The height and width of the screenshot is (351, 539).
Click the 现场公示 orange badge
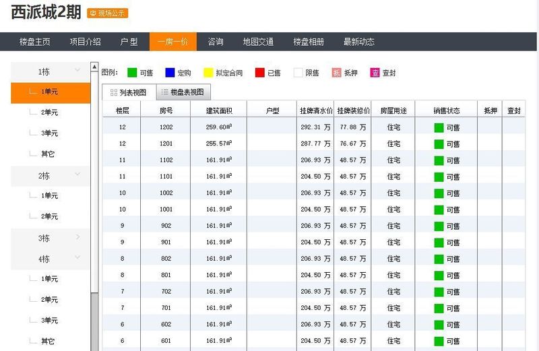[108, 13]
